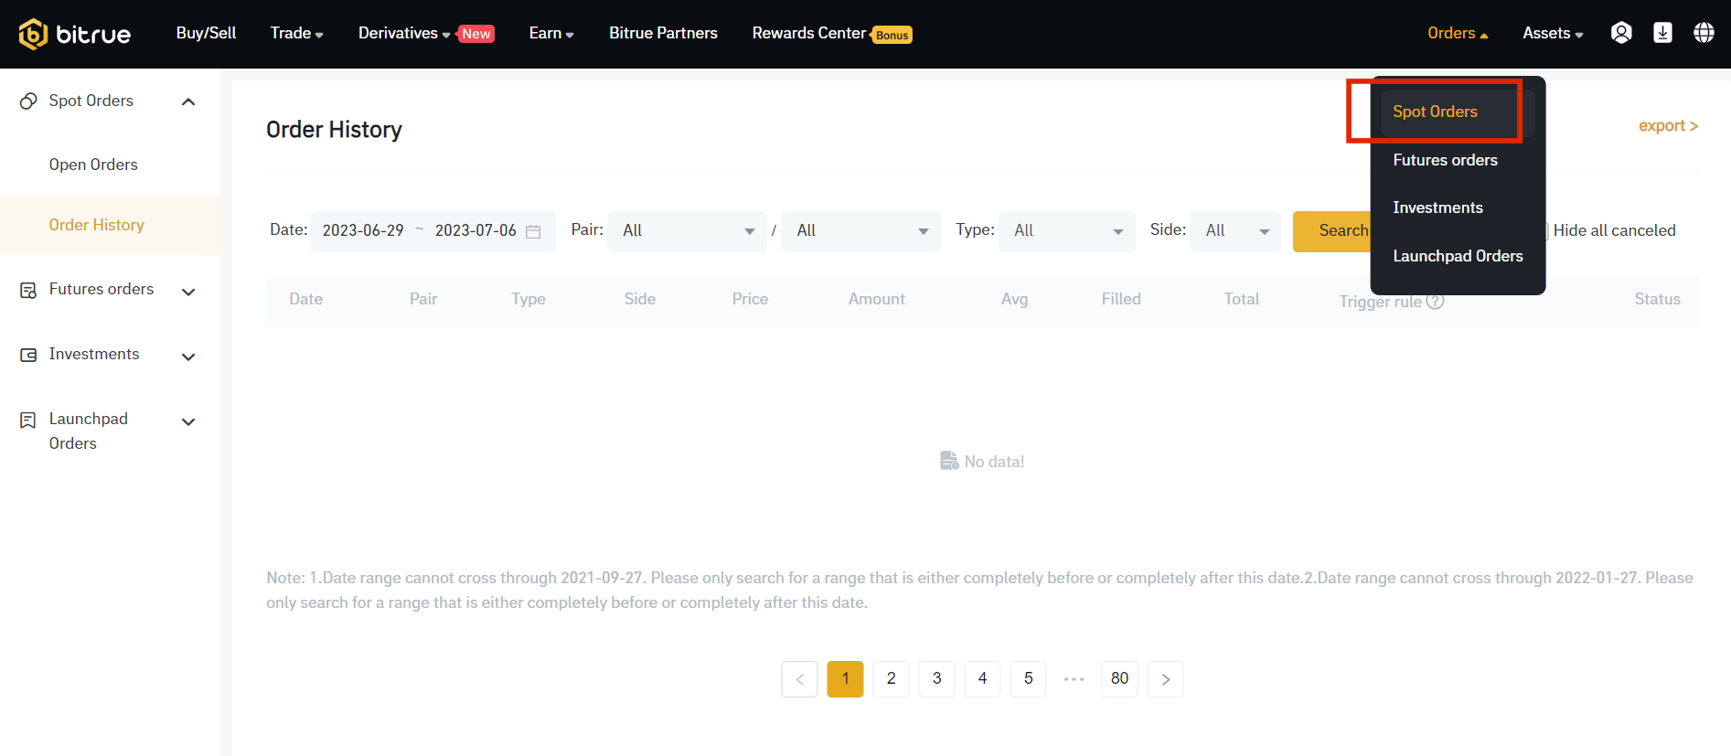Expand the Launchpad Orders sidebar section
The image size is (1731, 756).
click(x=188, y=422)
